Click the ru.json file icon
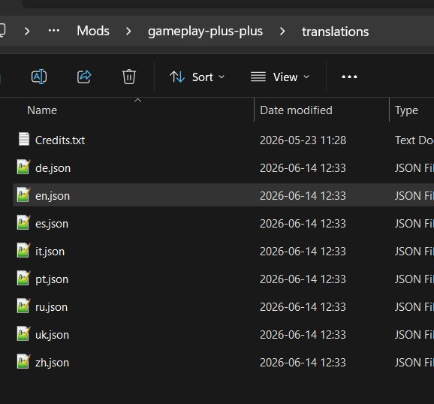Image resolution: width=434 pixels, height=404 pixels. [23, 306]
